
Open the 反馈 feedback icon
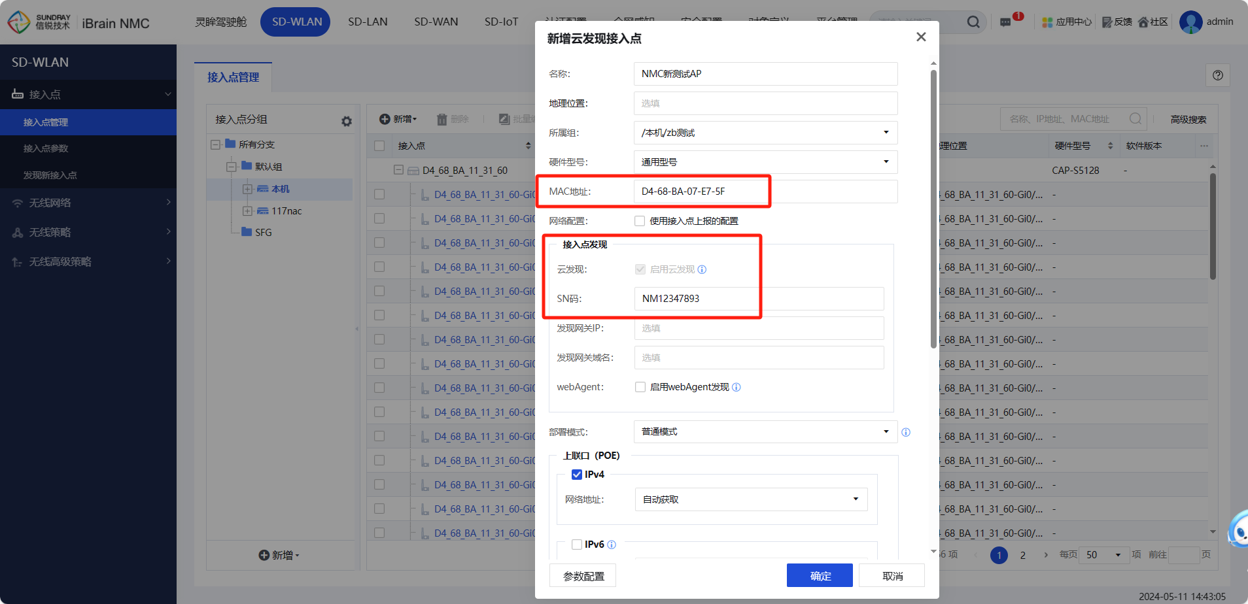[x=1117, y=22]
